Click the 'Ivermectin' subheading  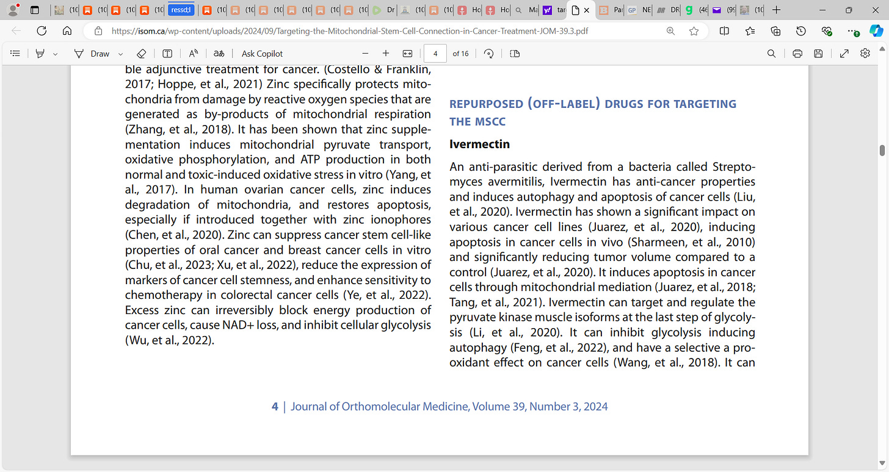pos(479,145)
